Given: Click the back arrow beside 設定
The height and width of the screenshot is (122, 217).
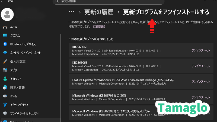Looking at the screenshot, I should [x=2, y=1].
